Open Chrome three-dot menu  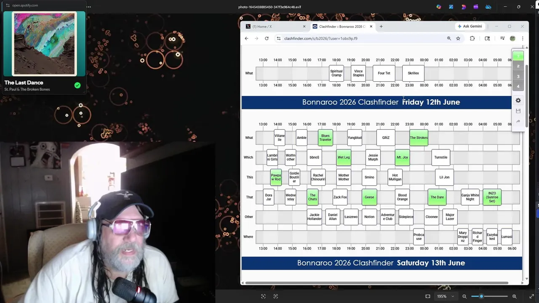523,38
